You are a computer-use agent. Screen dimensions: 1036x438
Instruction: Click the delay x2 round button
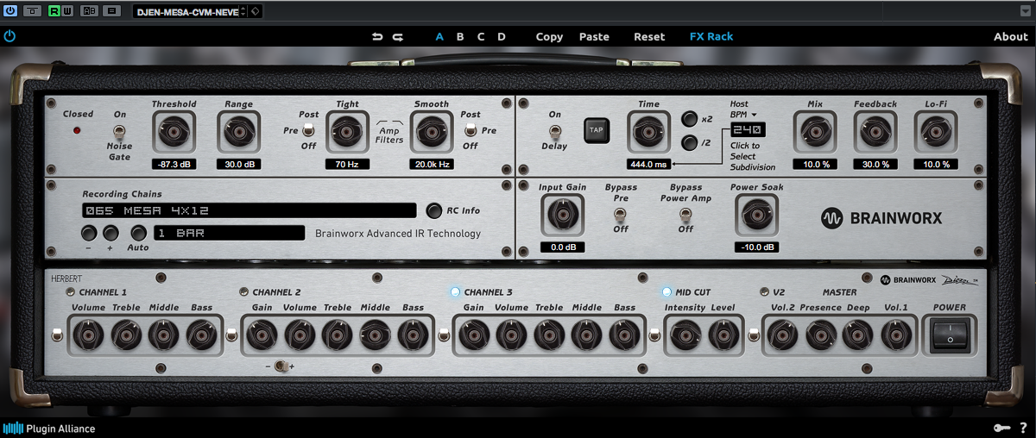click(x=691, y=119)
